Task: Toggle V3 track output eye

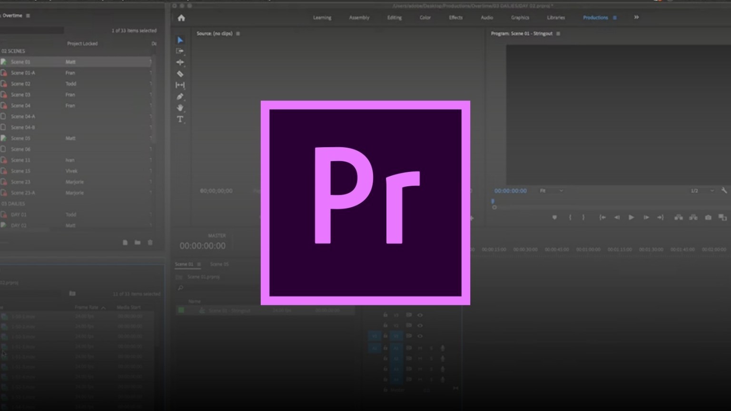Action: click(x=420, y=315)
